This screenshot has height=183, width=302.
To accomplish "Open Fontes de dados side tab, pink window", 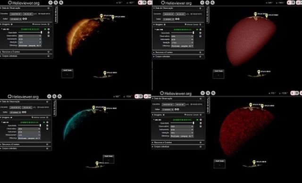I will click(x=208, y=15).
